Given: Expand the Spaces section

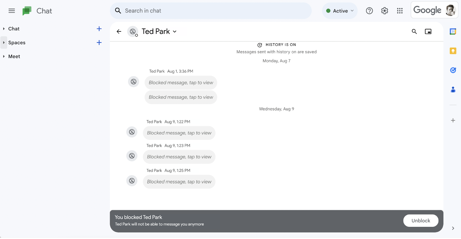Looking at the screenshot, I should point(4,43).
